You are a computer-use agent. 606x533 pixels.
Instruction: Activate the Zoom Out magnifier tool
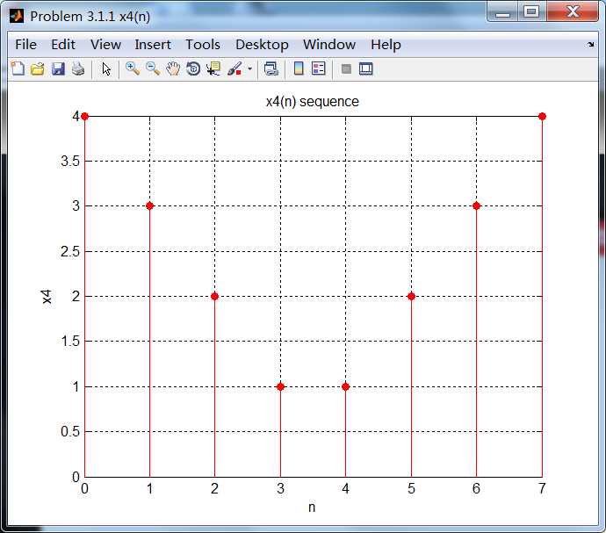click(153, 68)
